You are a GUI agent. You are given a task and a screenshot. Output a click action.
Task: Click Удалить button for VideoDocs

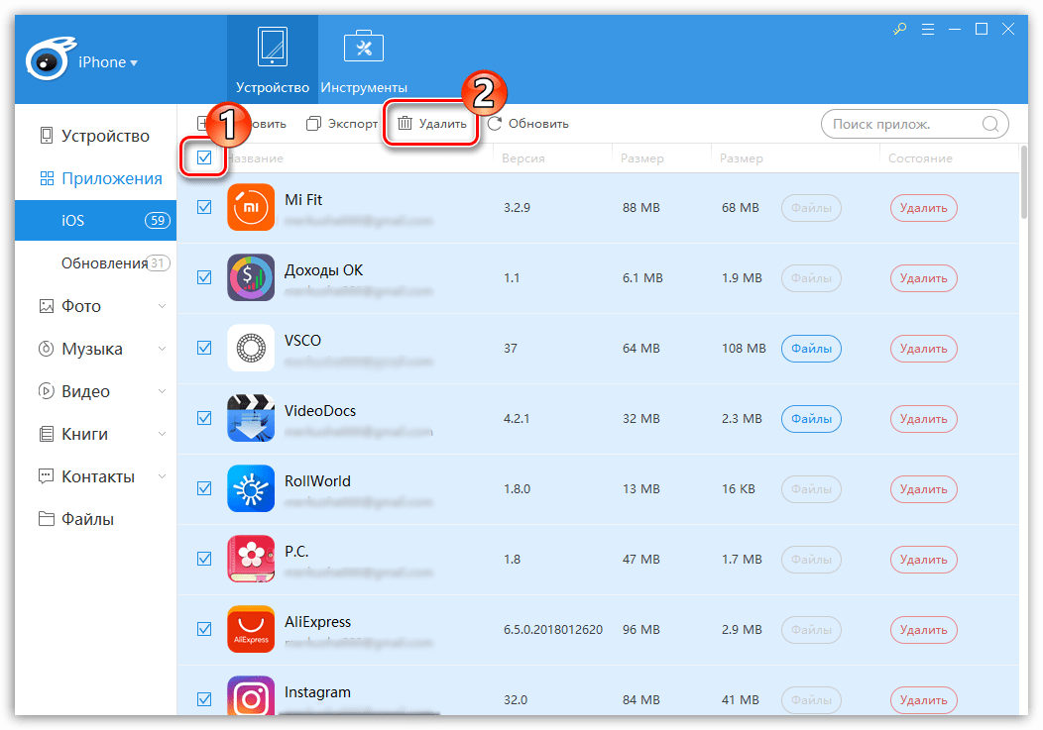[923, 419]
